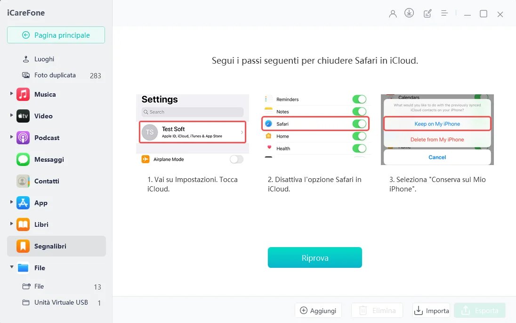The height and width of the screenshot is (323, 516).
Task: Minimize the iCareFone window
Action: coord(468,14)
